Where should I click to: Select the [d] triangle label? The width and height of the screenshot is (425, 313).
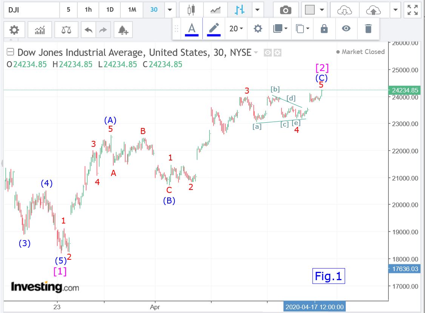tap(291, 98)
